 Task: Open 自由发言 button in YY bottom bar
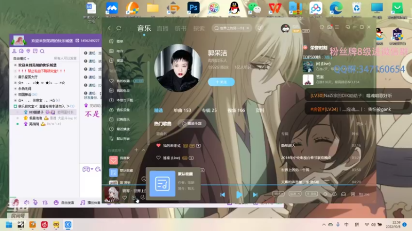click(x=64, y=202)
